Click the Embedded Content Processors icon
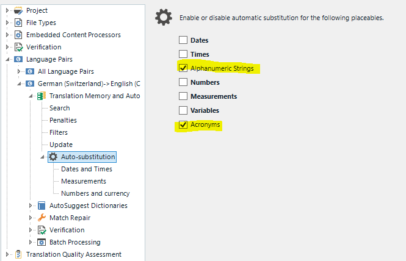This screenshot has height=261, width=406. pyautogui.click(x=18, y=35)
